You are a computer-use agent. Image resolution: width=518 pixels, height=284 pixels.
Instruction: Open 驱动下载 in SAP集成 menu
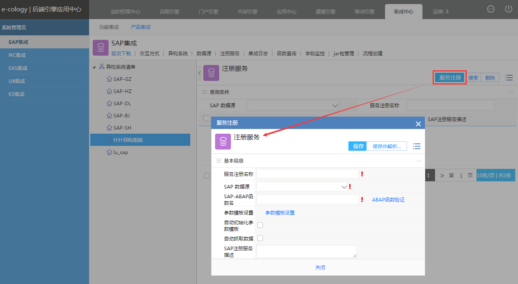tap(121, 54)
